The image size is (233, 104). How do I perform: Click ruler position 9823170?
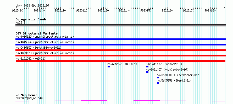tap(189, 10)
